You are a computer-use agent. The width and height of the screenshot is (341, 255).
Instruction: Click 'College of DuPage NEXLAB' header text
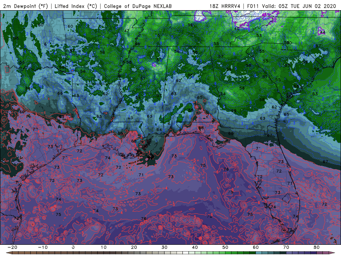pyautogui.click(x=138, y=6)
